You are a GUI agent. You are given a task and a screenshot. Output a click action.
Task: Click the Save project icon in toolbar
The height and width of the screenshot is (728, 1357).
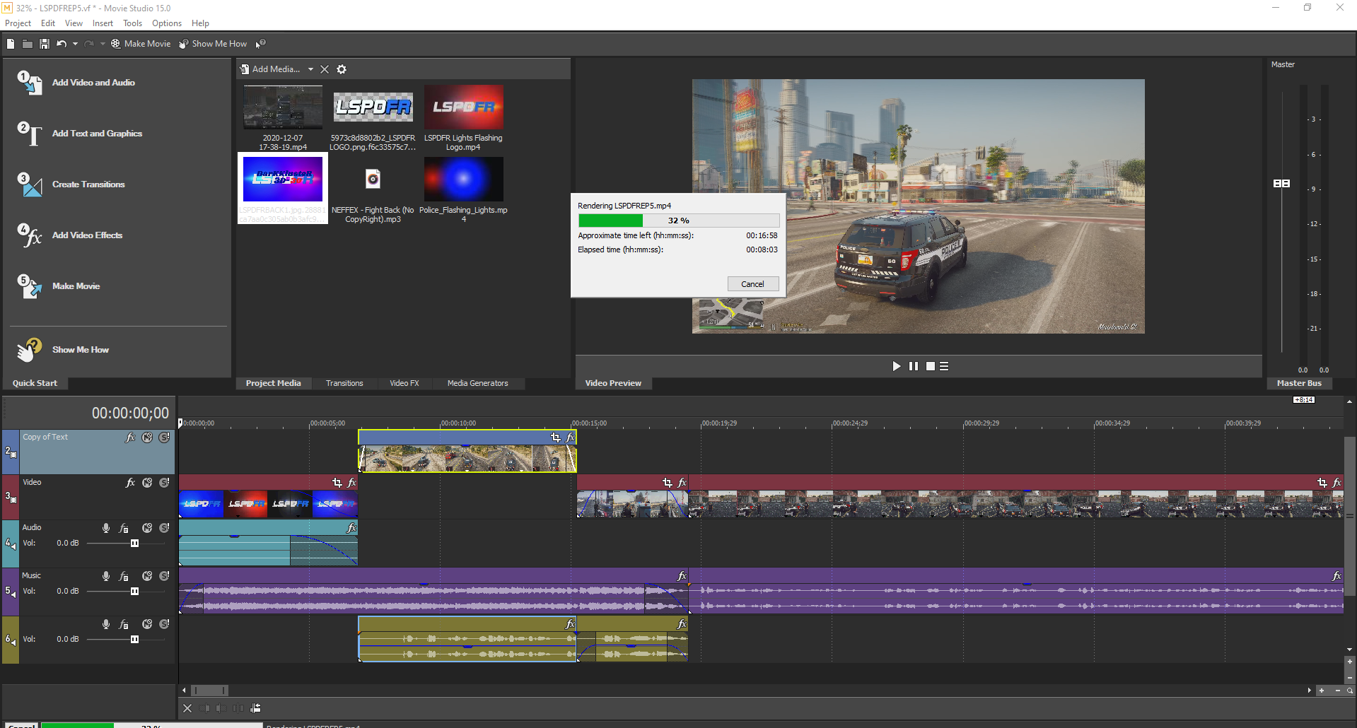pos(44,44)
